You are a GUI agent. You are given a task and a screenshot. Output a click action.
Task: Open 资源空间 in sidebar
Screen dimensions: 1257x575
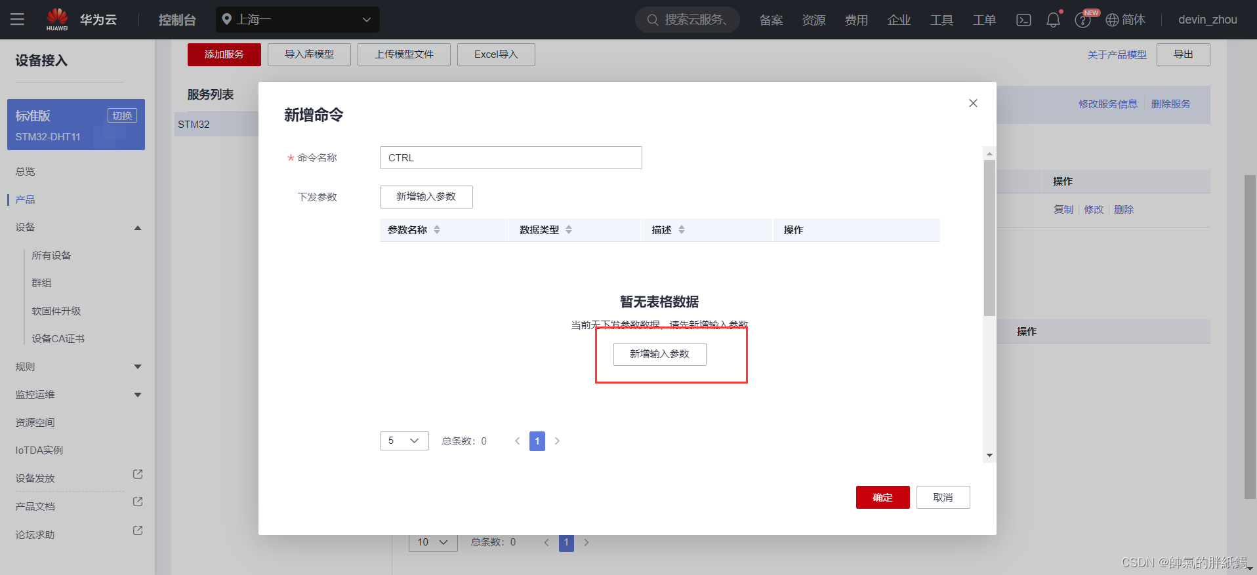pos(35,422)
